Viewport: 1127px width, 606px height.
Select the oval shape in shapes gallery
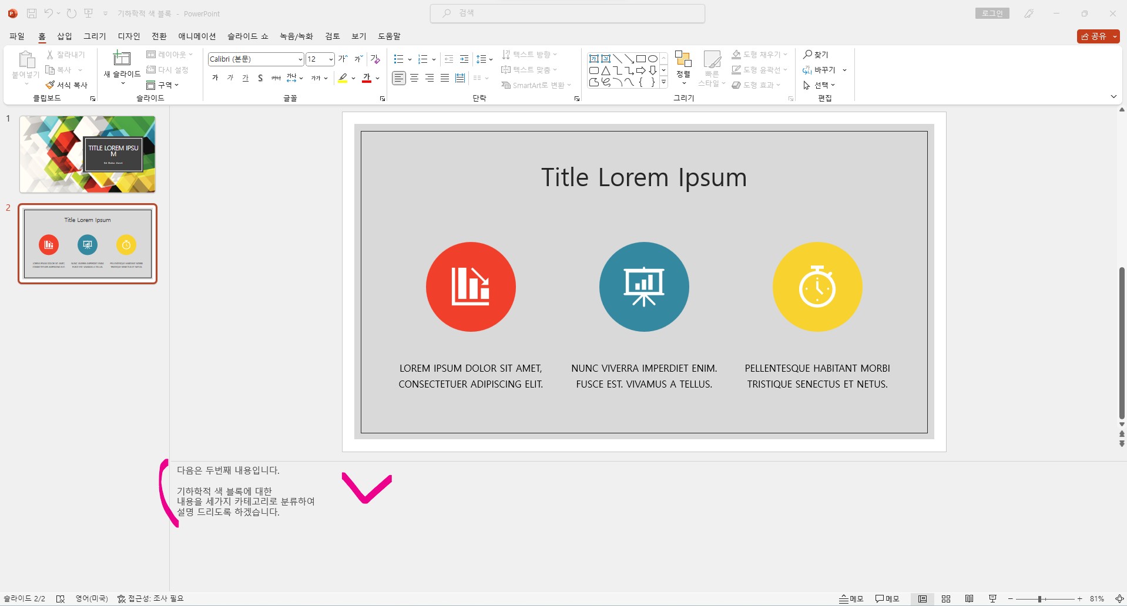click(652, 59)
